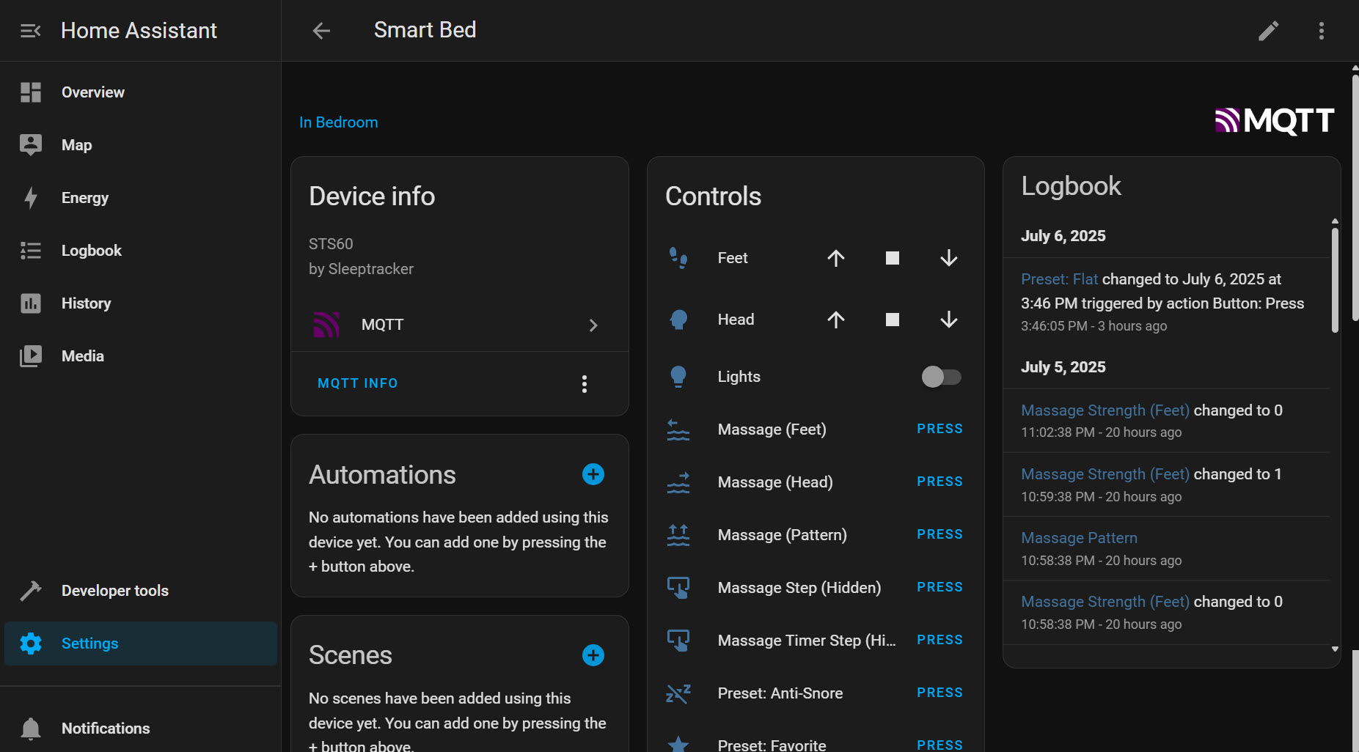This screenshot has height=752, width=1359.
Task: Open the Preset: Flat logbook link
Action: (1059, 279)
